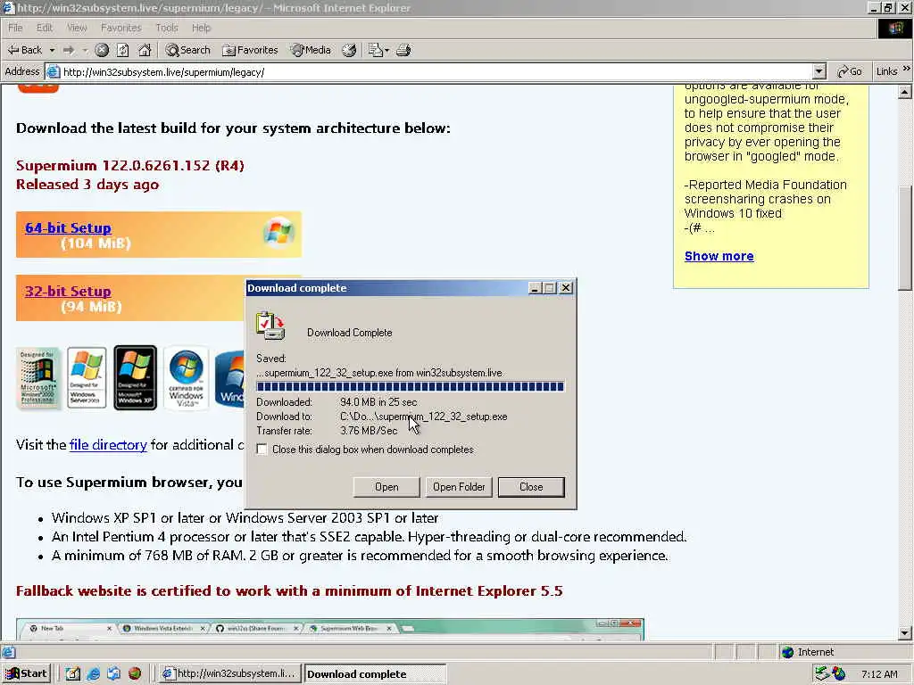Open the Favorites menu

click(x=120, y=28)
